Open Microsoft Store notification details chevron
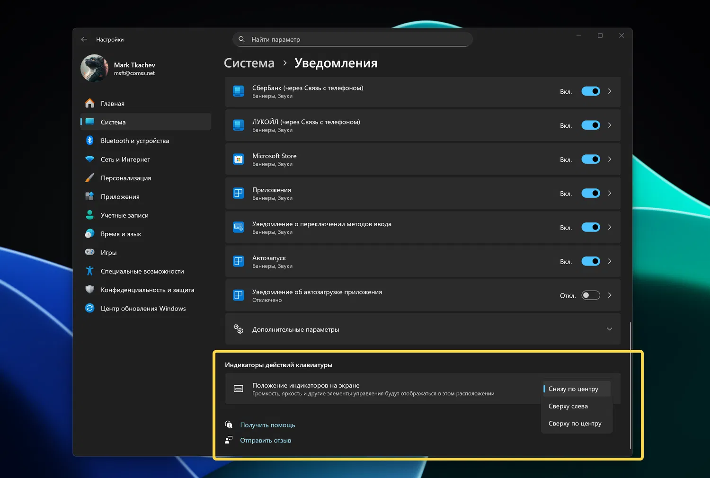The width and height of the screenshot is (710, 478). coord(610,159)
